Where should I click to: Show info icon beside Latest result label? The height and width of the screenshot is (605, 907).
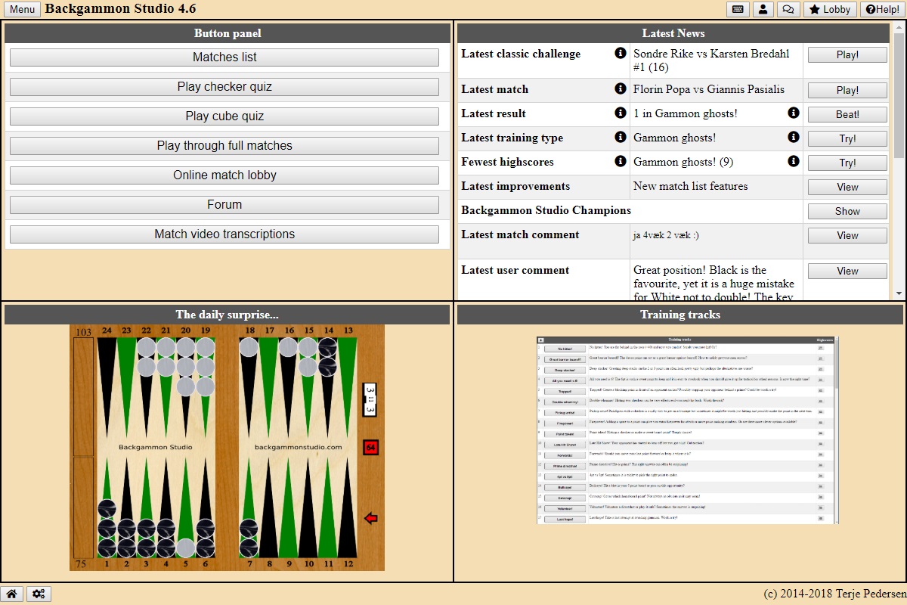621,113
